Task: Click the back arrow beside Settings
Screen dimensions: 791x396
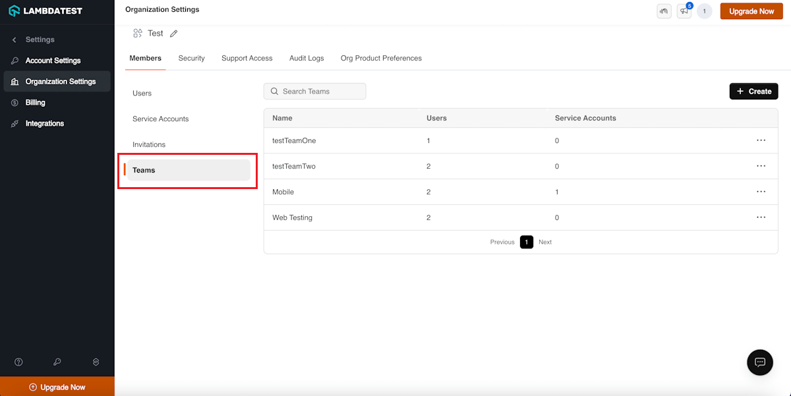Action: click(x=15, y=40)
